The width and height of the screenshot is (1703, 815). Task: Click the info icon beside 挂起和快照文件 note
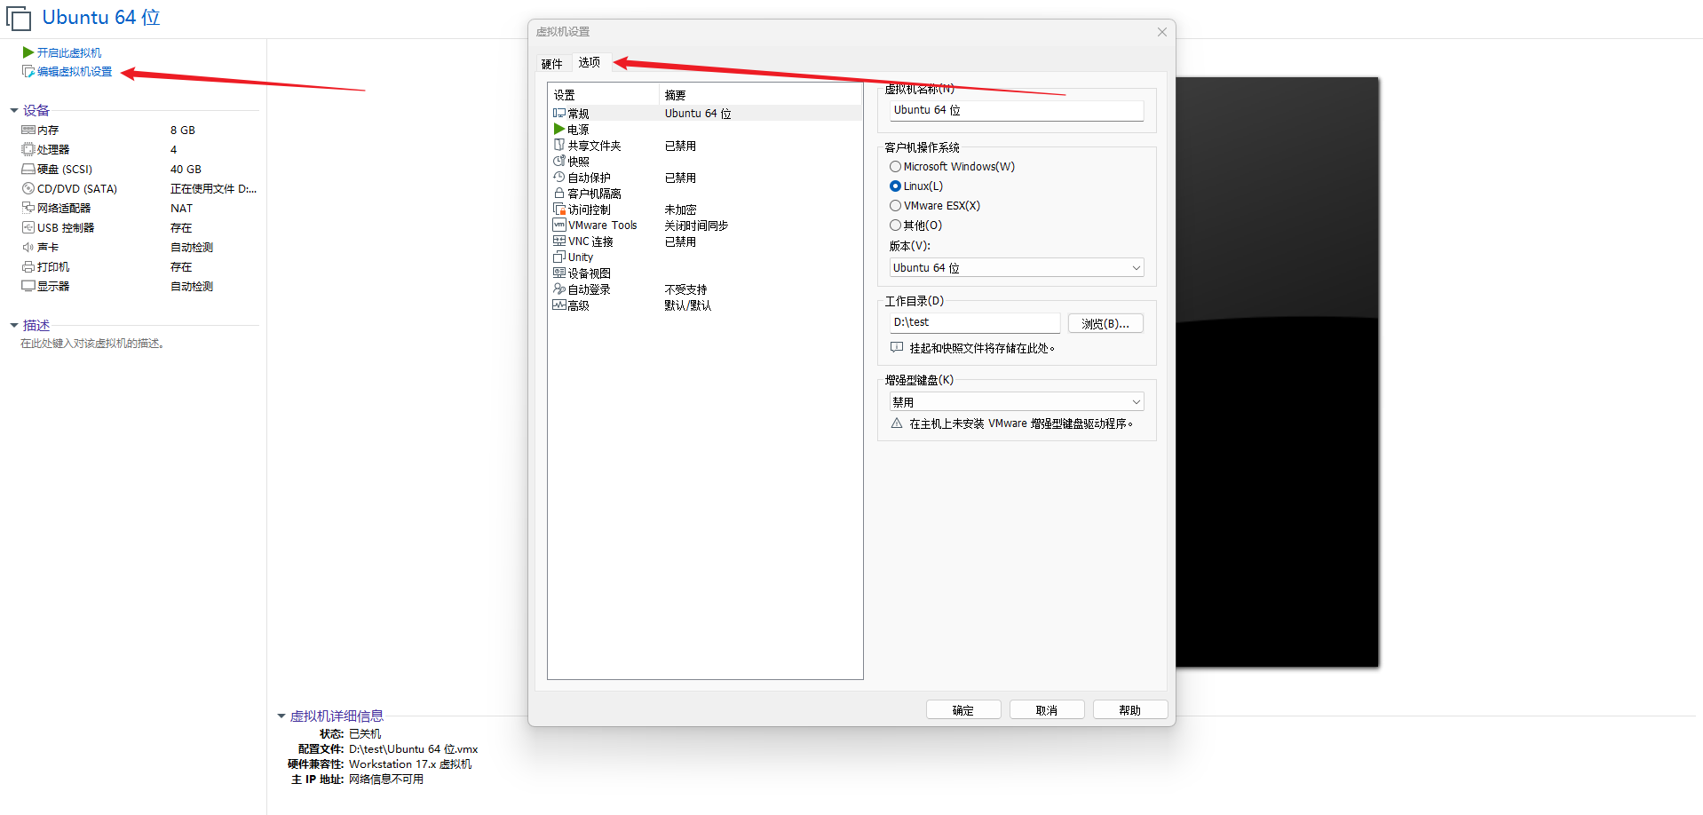pyautogui.click(x=897, y=347)
